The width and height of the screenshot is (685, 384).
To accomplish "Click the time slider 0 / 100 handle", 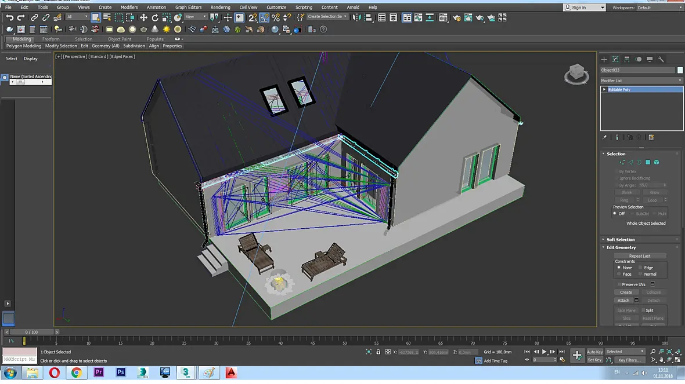I will tap(31, 332).
